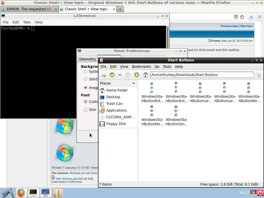
Task: Select first WindowsStartButtonLar file thumbnail
Action: (200, 88)
